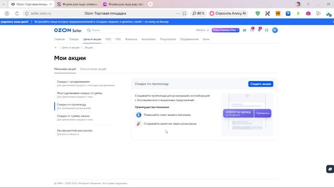The width and height of the screenshot is (334, 188).
Task: Click the black scissors-like extension icon
Action: point(268,14)
